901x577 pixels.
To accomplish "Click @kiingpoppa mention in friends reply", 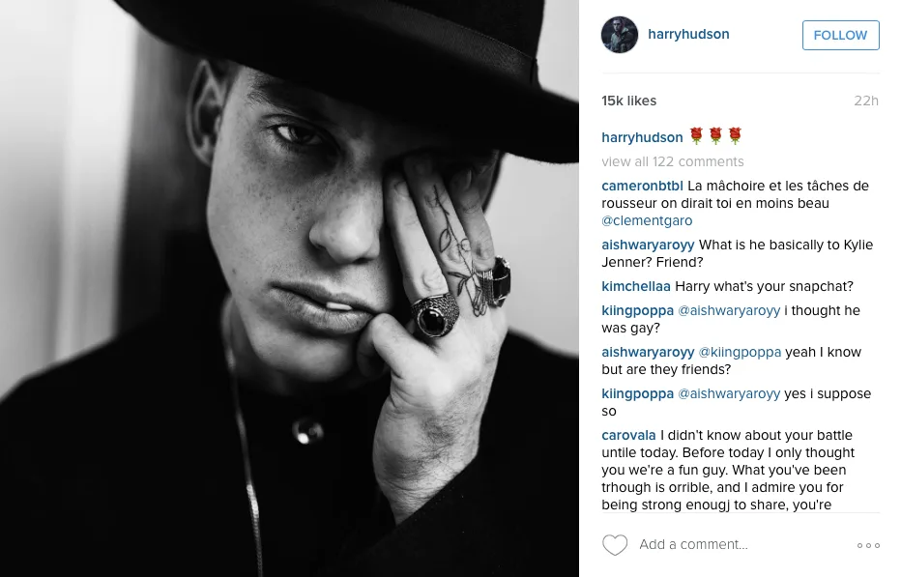I will click(x=740, y=352).
